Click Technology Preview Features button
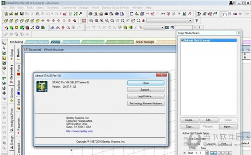 (146, 103)
